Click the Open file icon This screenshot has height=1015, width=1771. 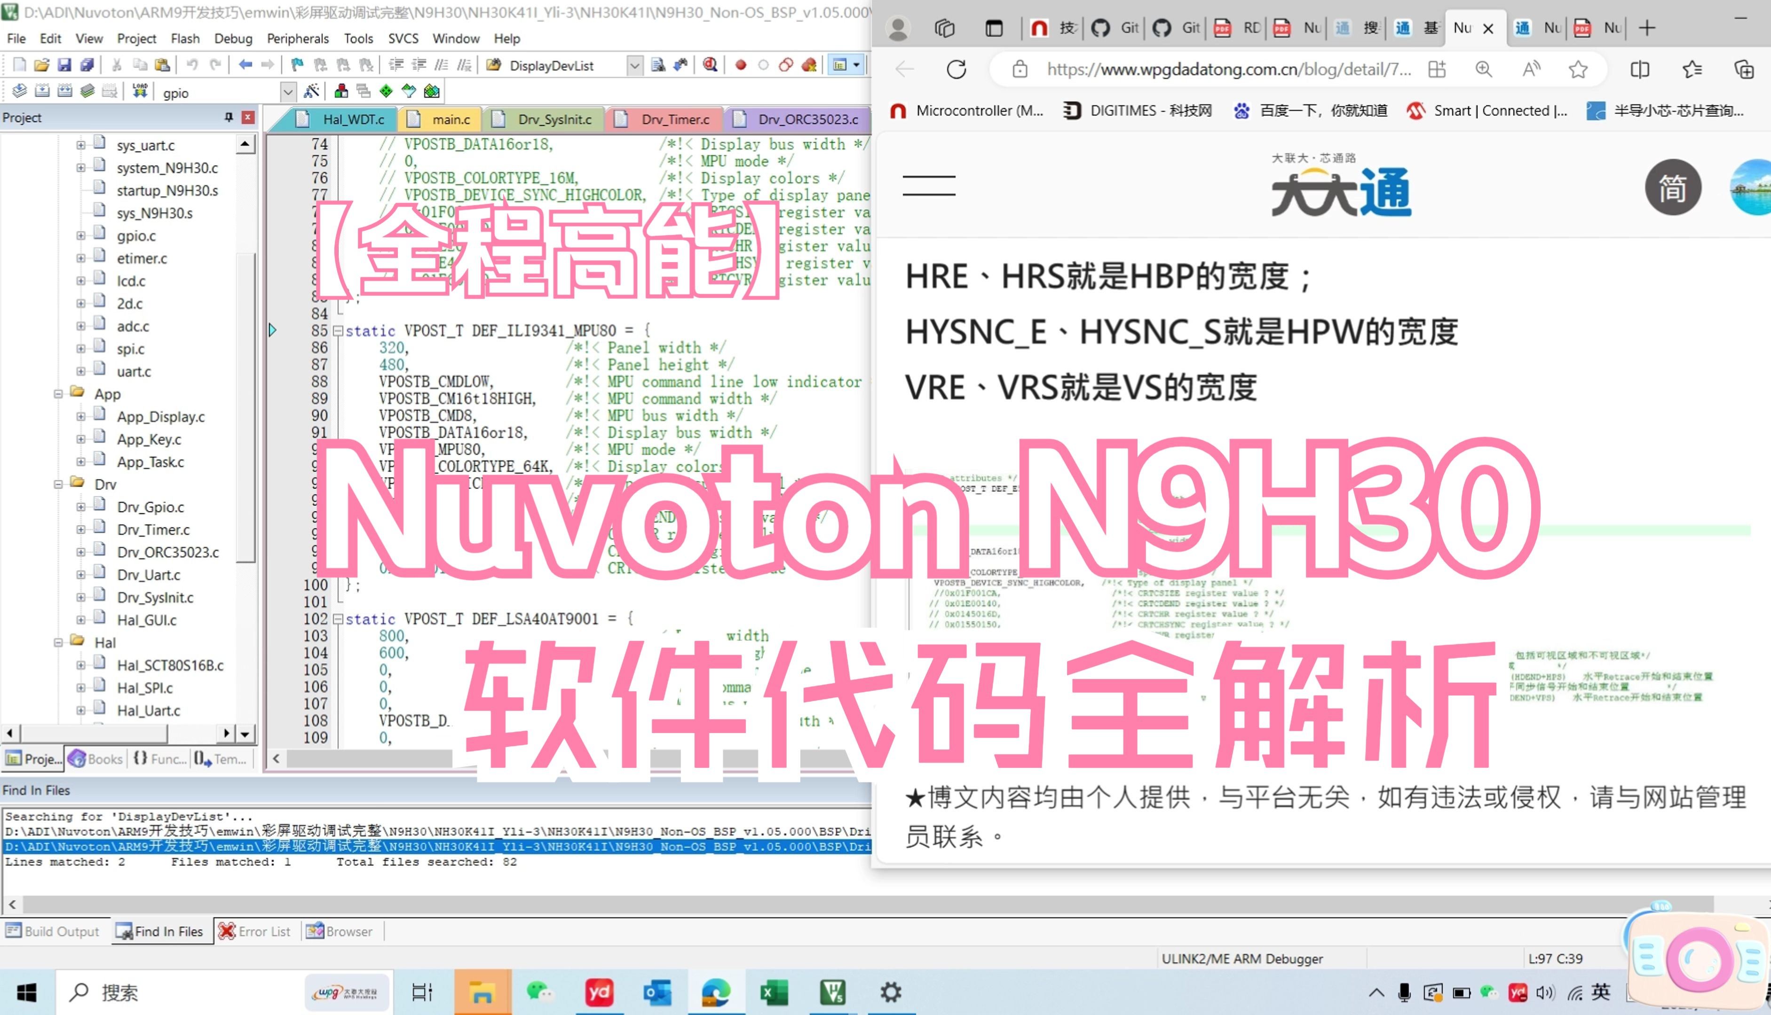click(42, 65)
